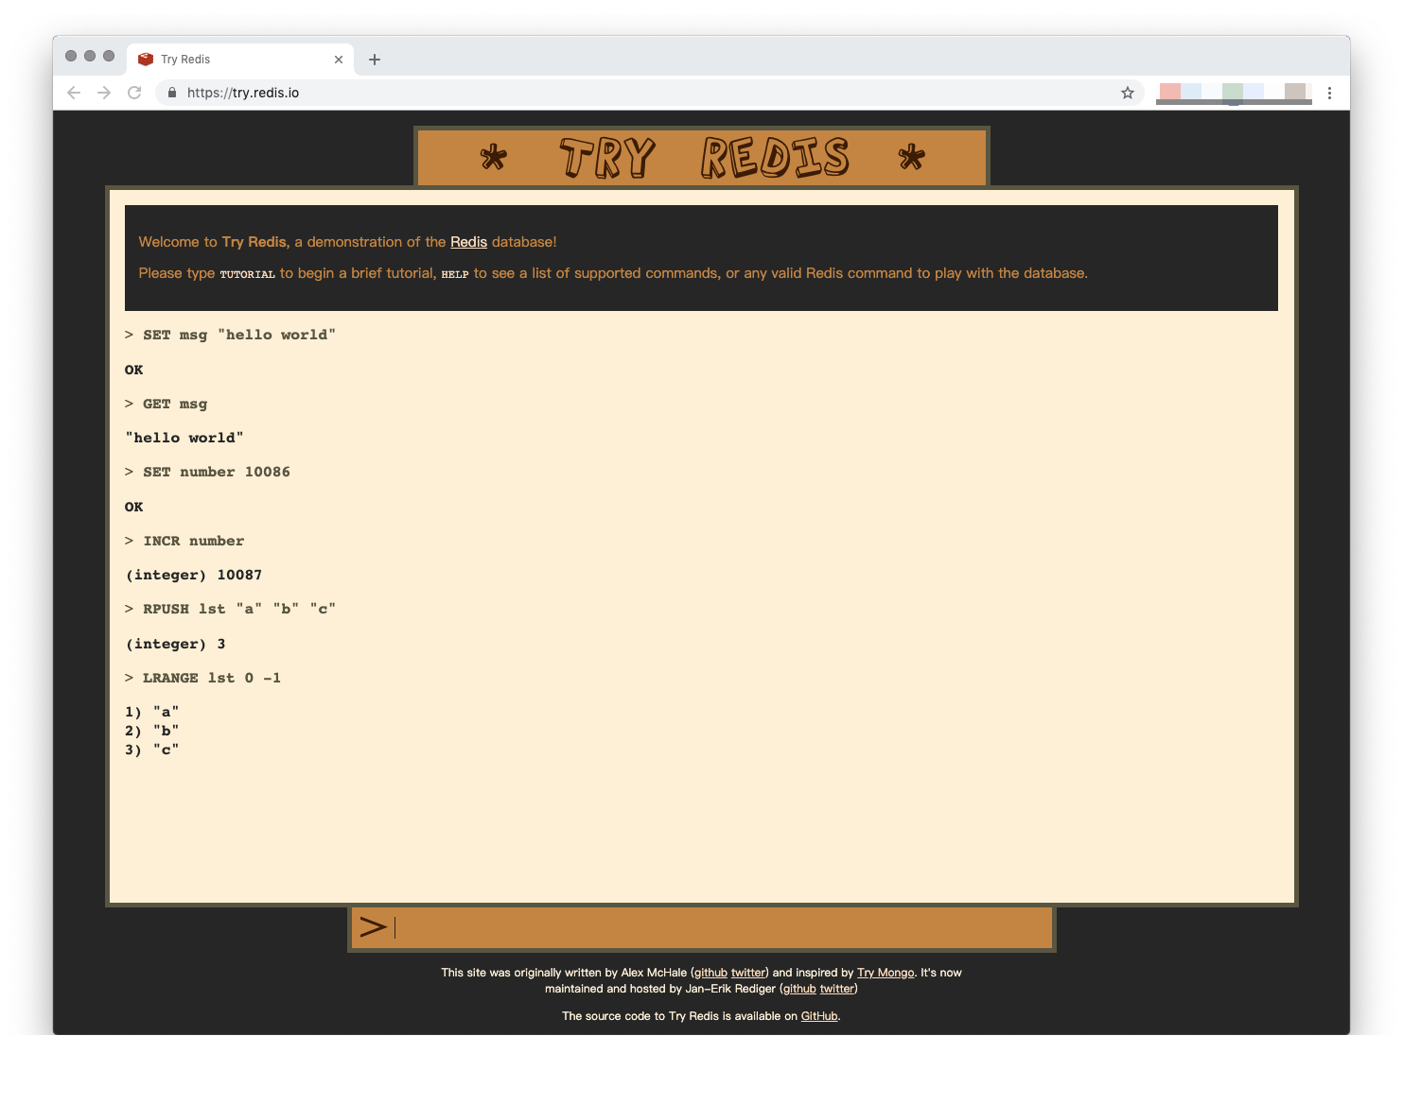
Task: Click the browser forward arrow
Action: 104,93
